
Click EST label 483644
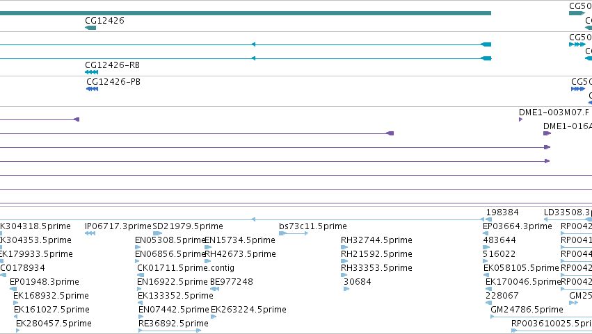point(499,240)
